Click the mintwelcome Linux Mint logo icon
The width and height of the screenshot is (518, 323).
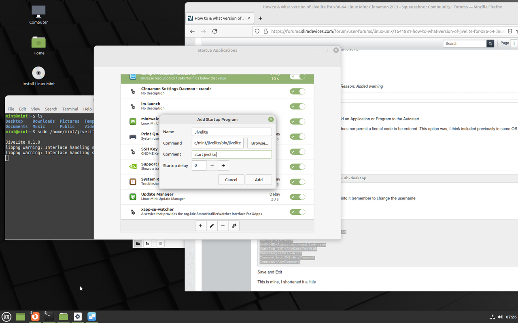(x=133, y=122)
